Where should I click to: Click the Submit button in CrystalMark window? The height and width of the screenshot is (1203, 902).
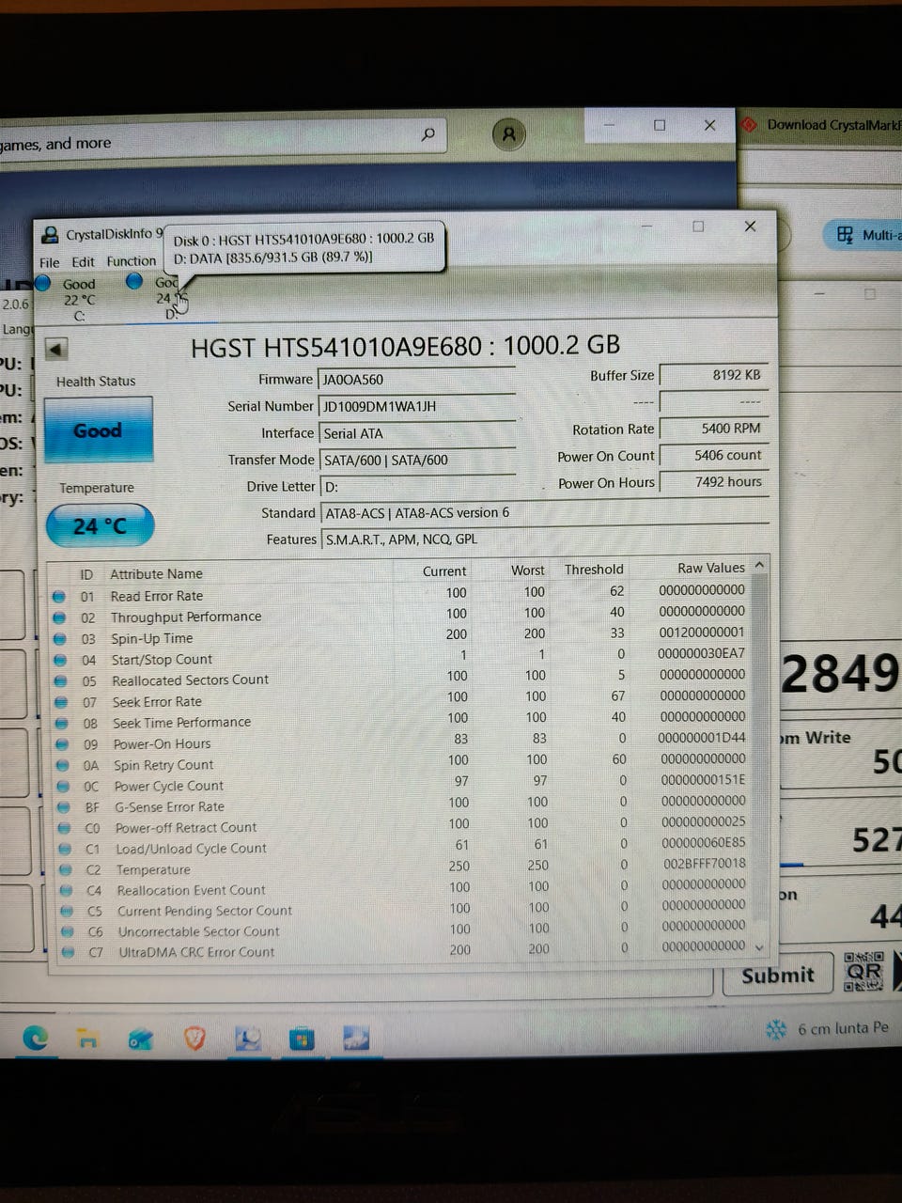(x=778, y=976)
